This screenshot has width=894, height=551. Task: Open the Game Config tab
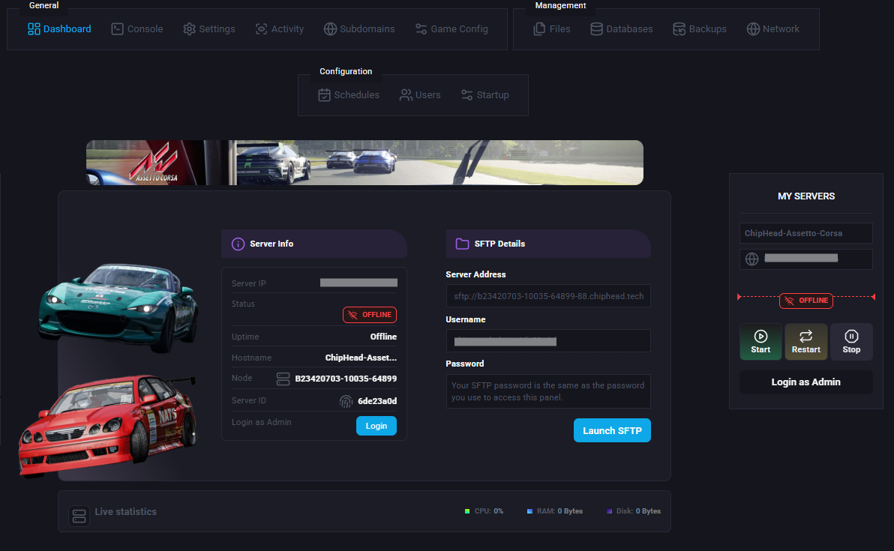point(451,29)
